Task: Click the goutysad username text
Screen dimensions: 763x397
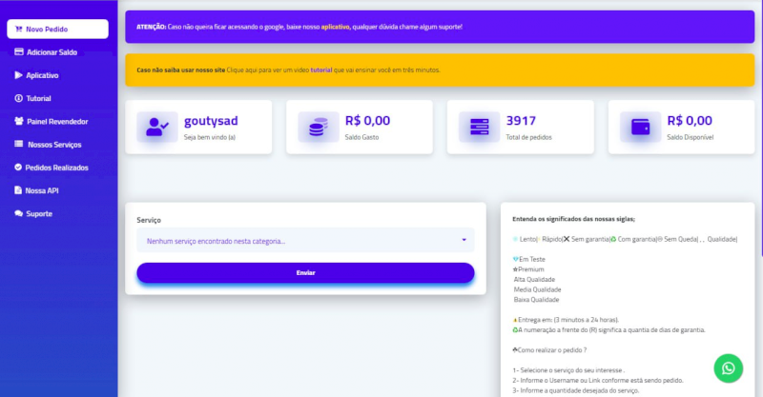Action: [211, 121]
